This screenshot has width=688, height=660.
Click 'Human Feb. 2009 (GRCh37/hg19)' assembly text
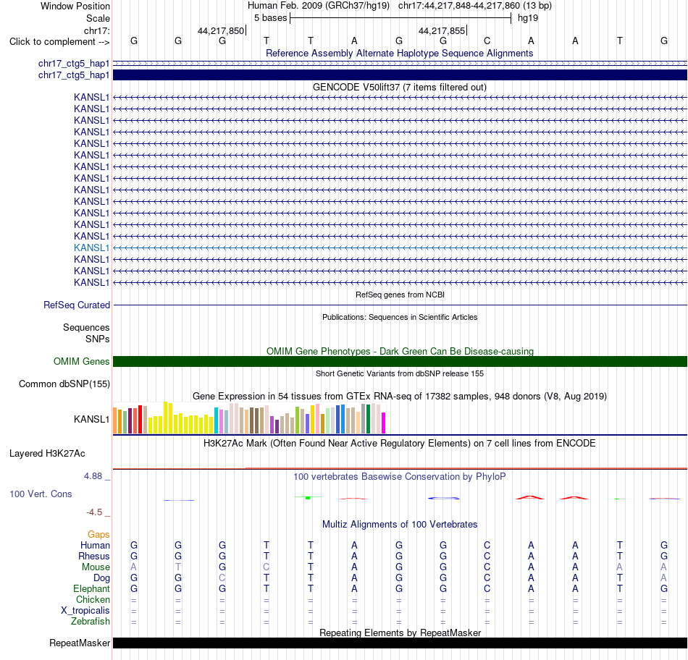(319, 6)
